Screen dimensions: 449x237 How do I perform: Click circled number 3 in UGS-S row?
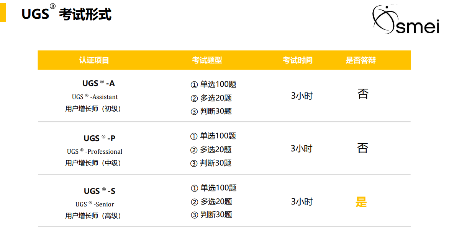click(x=195, y=215)
